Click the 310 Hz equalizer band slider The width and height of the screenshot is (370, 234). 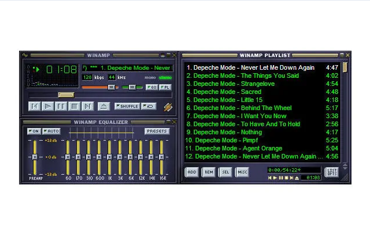pos(88,157)
